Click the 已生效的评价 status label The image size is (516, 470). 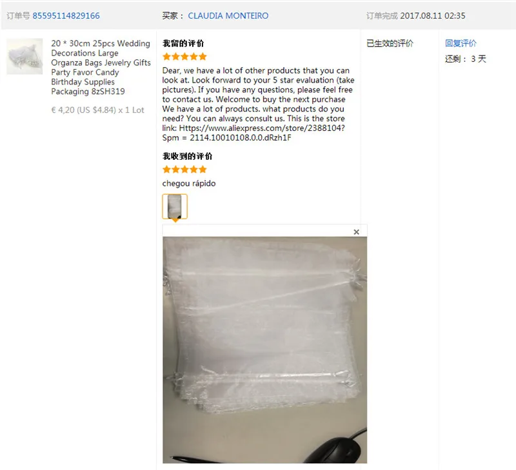coord(390,43)
